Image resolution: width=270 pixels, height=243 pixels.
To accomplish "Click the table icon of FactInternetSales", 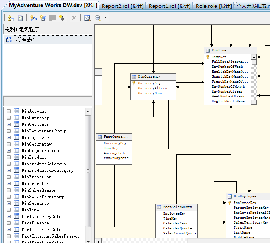I will click(16, 229).
